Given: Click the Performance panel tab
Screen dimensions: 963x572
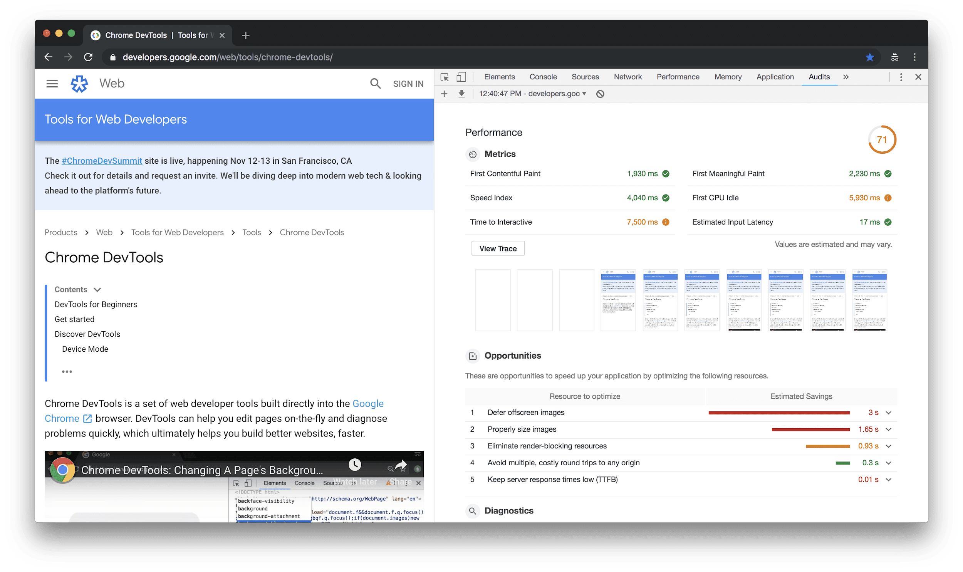Looking at the screenshot, I should point(678,77).
